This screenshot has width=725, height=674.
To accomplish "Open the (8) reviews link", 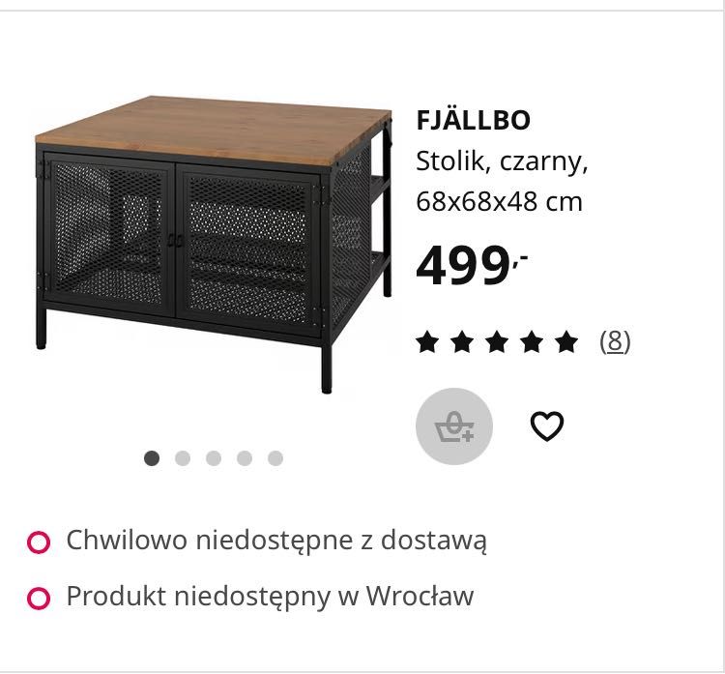I will tap(615, 341).
